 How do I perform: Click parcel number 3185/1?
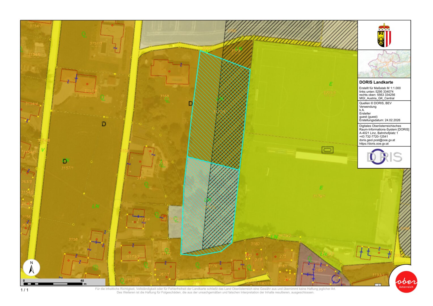[x=319, y=270]
